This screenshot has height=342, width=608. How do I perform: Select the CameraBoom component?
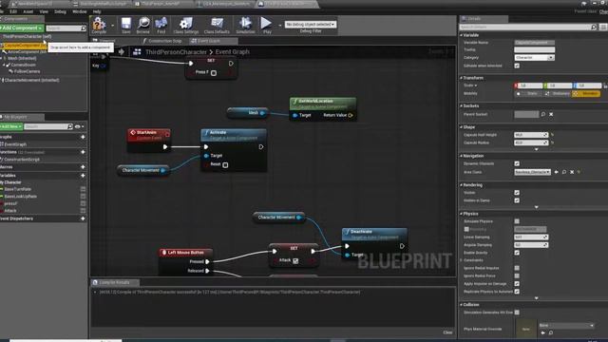coord(23,65)
